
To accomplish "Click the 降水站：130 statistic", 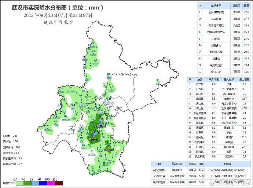I will click(x=10, y=141).
